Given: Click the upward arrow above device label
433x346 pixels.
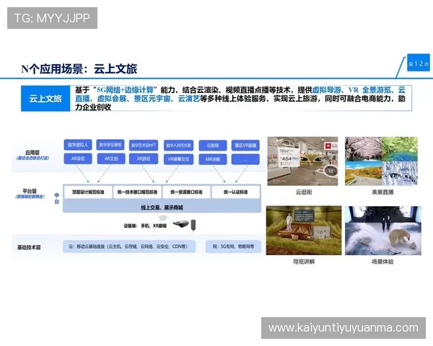Looking at the screenshot, I should point(162,218).
